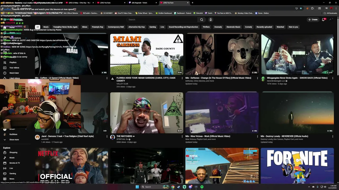Select the New to you chip
This screenshot has height=190, width=339.
(x=293, y=27)
